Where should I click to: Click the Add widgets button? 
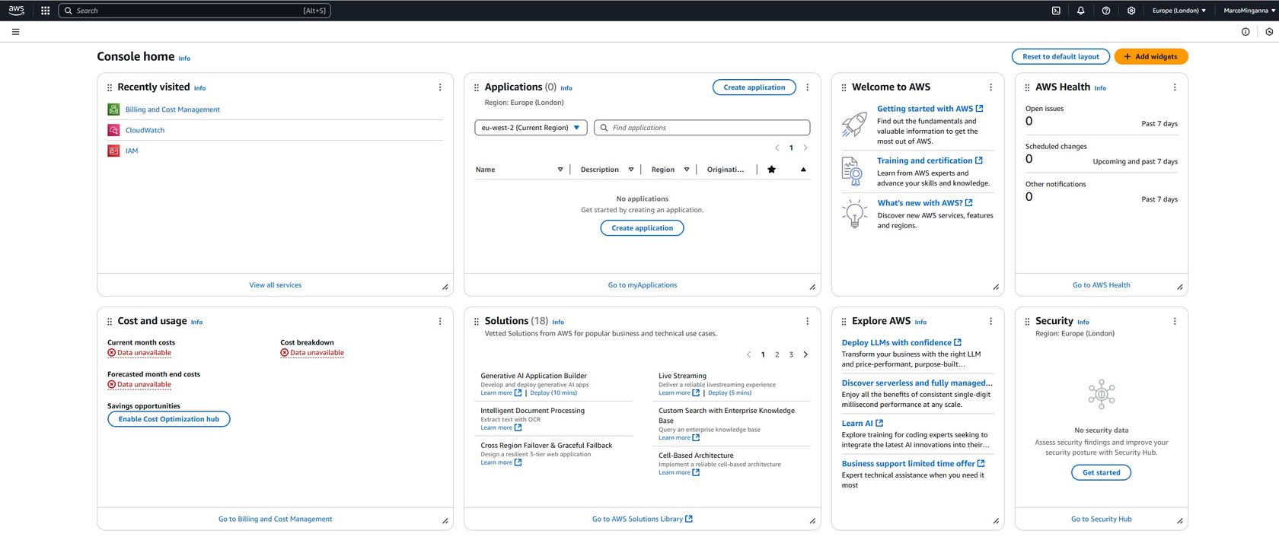1151,56
